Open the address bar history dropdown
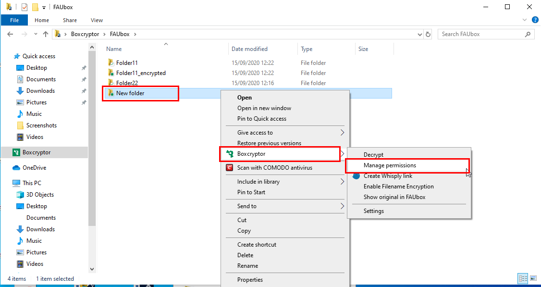The width and height of the screenshot is (541, 287). 419,34
